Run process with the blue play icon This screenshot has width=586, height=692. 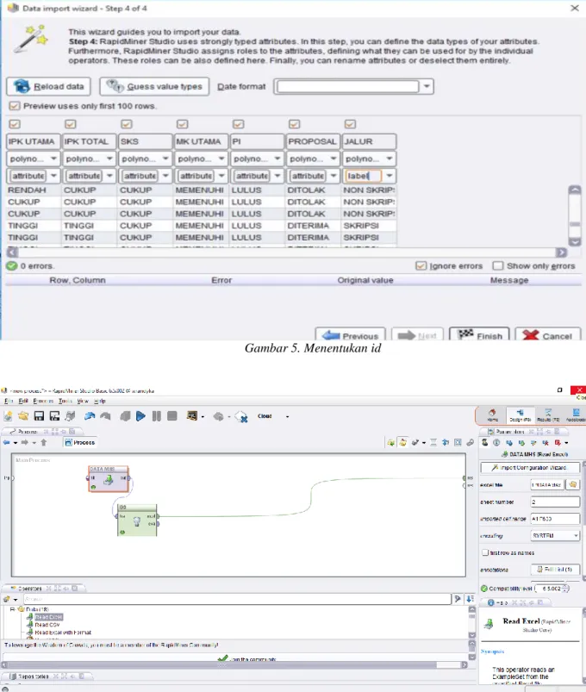coord(140,416)
